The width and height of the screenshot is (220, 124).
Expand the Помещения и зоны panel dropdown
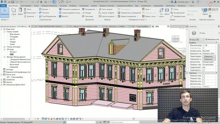pyautogui.click(x=137, y=20)
